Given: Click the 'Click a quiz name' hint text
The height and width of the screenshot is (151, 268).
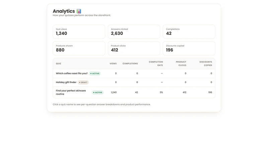Looking at the screenshot, I should click(x=102, y=104).
